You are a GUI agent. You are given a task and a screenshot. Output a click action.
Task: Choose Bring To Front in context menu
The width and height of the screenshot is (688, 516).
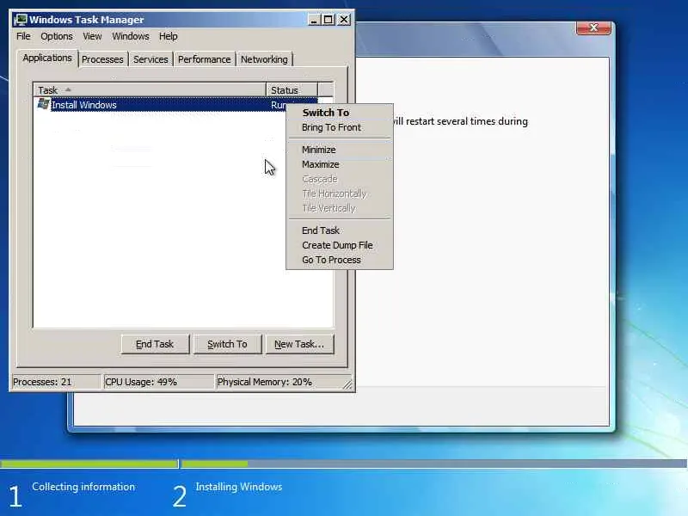click(x=339, y=127)
